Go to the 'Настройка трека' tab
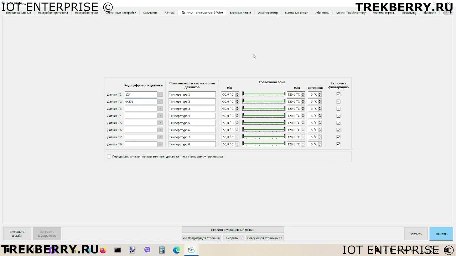Viewport: 456px width, 256px height. pos(87,13)
